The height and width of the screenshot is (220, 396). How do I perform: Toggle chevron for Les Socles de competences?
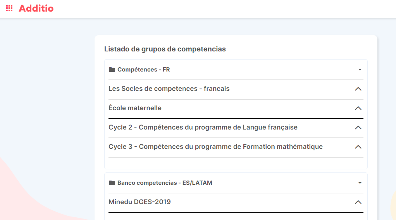pos(358,89)
